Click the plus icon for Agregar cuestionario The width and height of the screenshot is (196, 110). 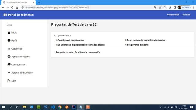point(9,73)
